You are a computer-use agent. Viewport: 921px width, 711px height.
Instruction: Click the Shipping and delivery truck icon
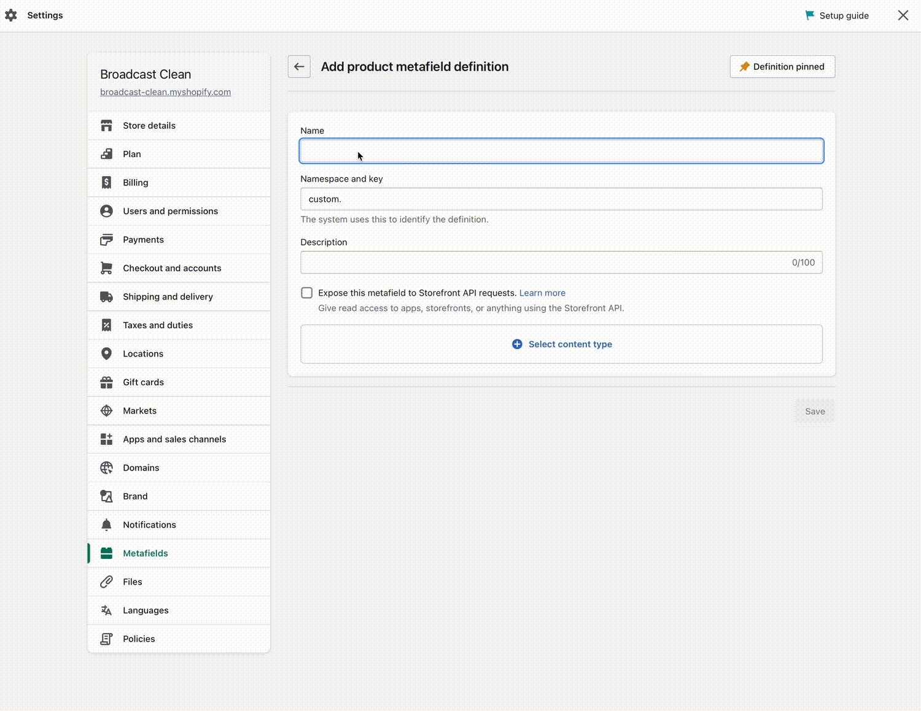tap(106, 297)
